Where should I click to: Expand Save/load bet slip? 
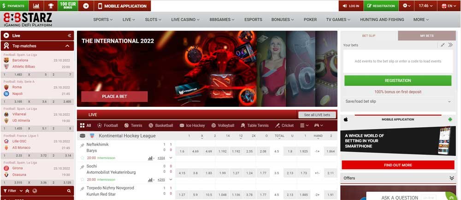398,101
